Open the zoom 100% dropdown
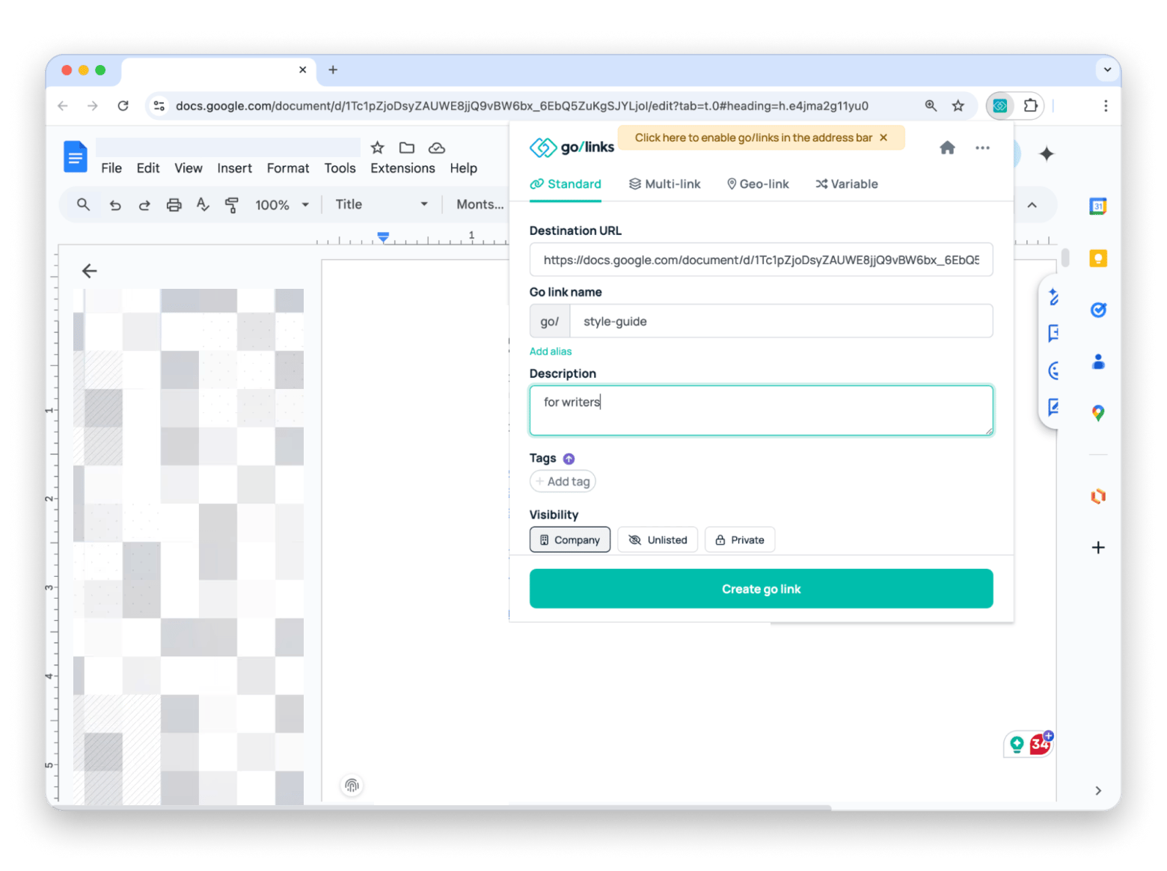This screenshot has height=871, width=1167. pyautogui.click(x=282, y=204)
